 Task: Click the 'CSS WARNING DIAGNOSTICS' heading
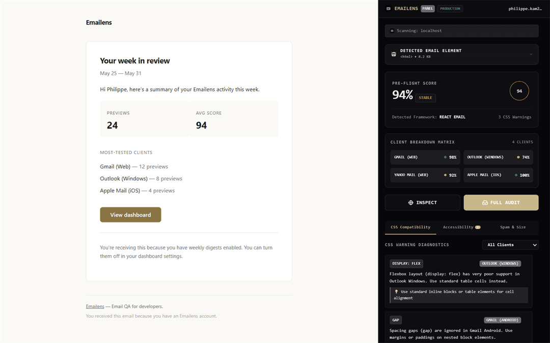(417, 244)
